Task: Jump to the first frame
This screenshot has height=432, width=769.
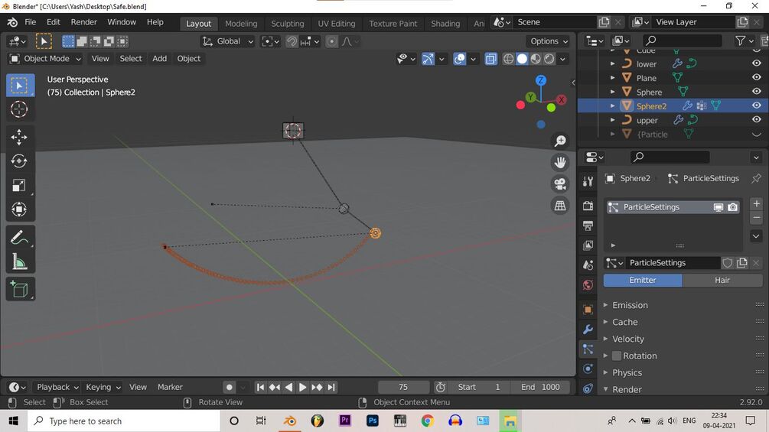Action: (260, 388)
